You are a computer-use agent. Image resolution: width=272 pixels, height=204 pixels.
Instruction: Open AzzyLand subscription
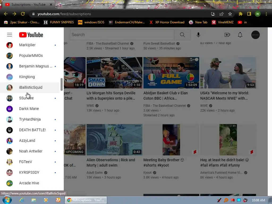pos(30,141)
